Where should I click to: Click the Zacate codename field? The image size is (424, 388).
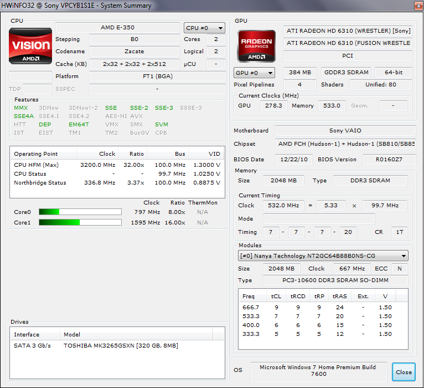(x=135, y=51)
